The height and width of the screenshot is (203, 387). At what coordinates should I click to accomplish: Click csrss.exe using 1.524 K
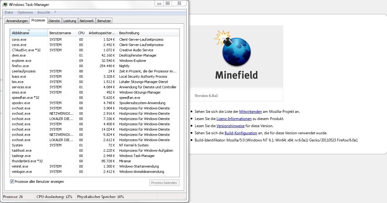[95, 39]
